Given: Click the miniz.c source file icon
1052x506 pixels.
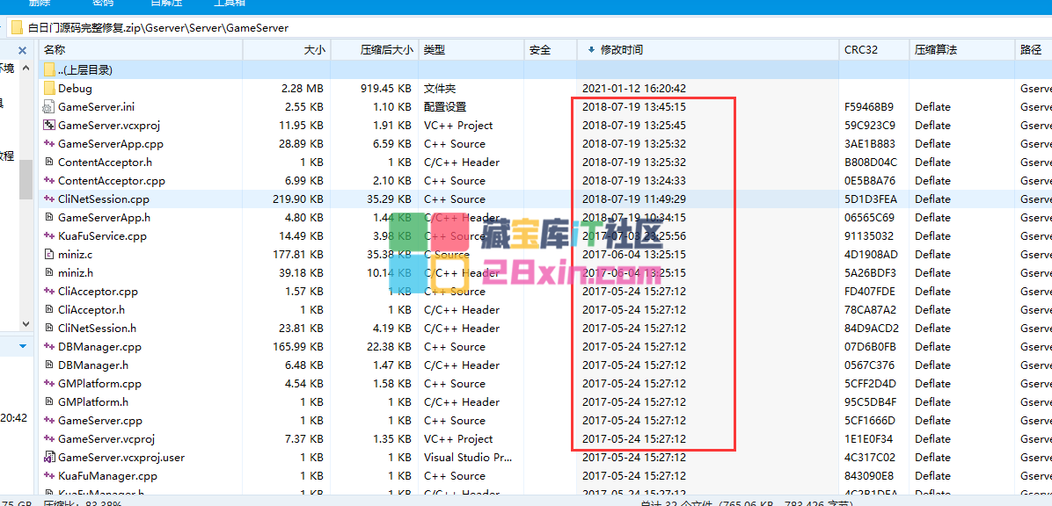Looking at the screenshot, I should (x=49, y=254).
